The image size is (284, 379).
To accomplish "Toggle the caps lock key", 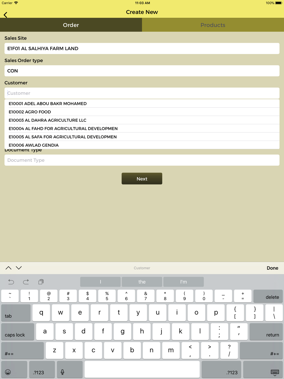I will [x=18, y=332].
